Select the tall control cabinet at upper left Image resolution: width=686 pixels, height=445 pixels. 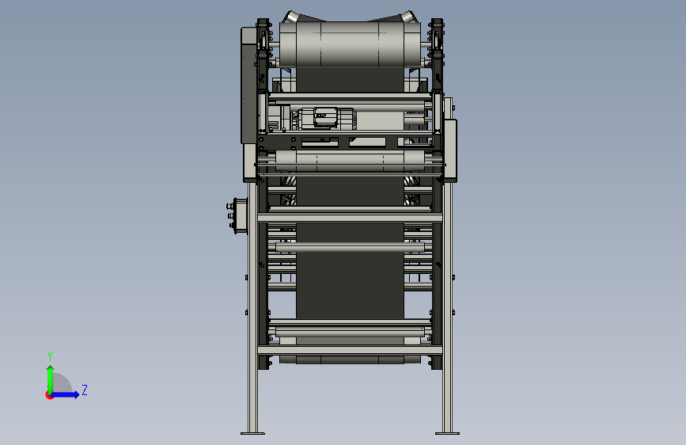[248, 86]
